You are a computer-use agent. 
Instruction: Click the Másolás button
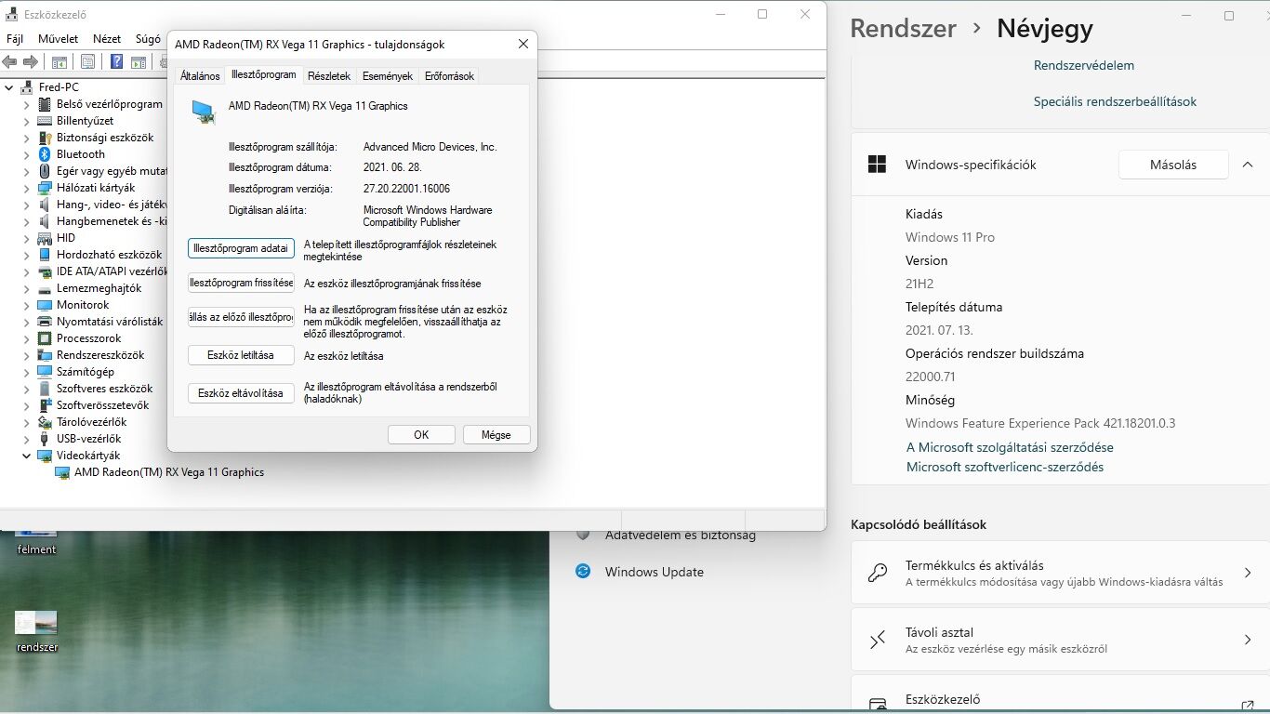[1173, 165]
